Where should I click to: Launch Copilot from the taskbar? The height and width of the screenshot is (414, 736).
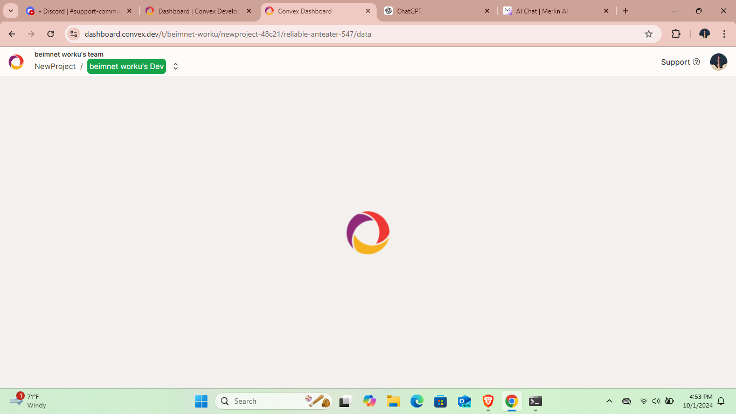(369, 401)
